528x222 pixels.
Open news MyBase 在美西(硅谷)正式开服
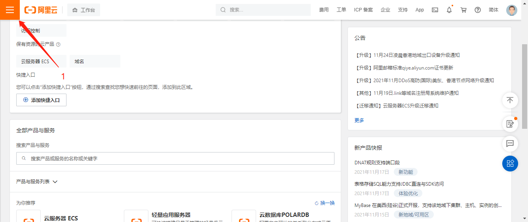(x=428, y=205)
